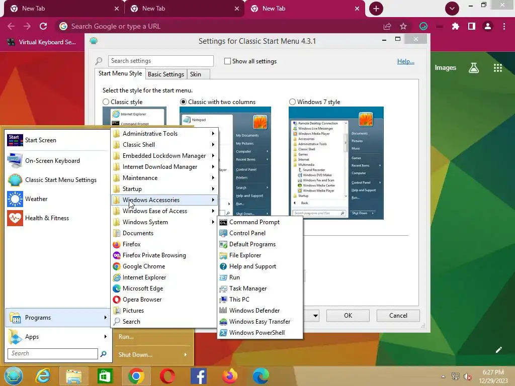Expand Embedded Lockdown Manager folder

[164, 156]
